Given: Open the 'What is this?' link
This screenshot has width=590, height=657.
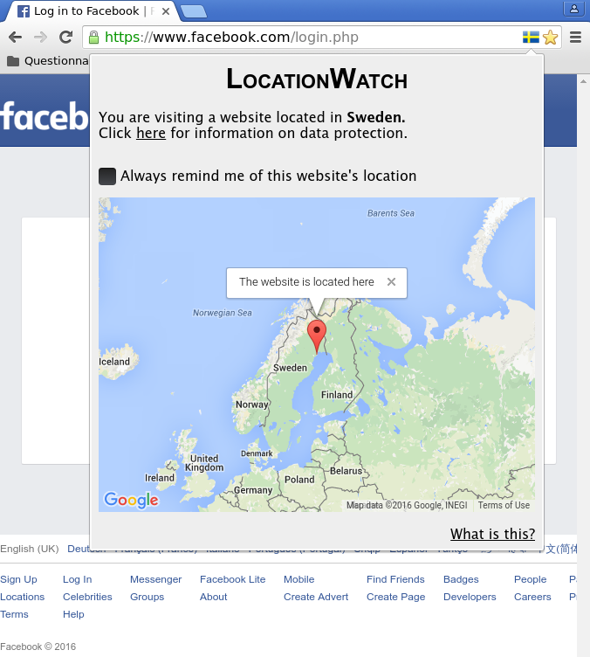Looking at the screenshot, I should click(x=492, y=534).
